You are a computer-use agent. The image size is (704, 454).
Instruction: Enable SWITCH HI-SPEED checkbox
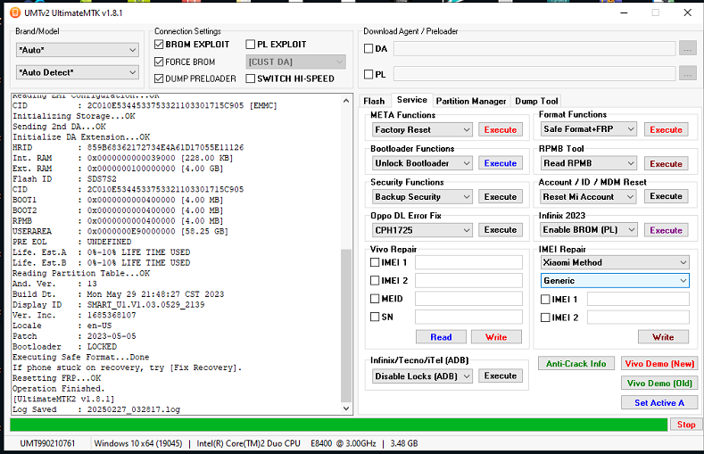[250, 78]
